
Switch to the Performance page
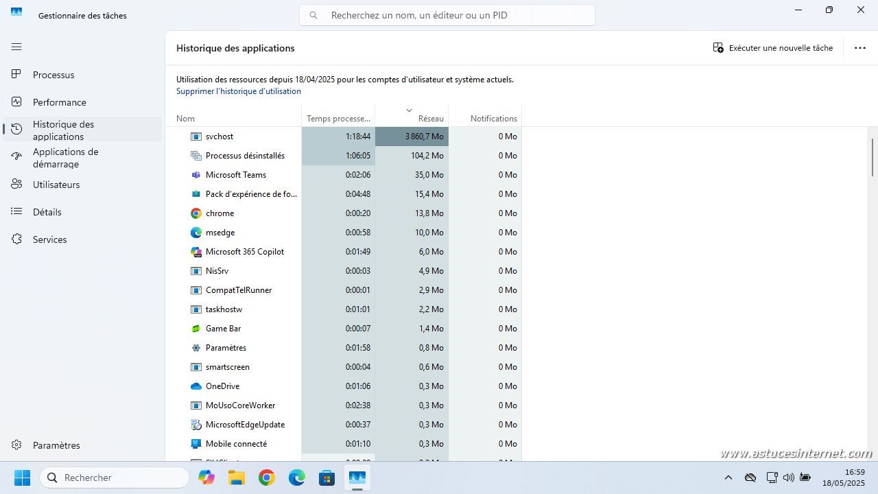coord(82,102)
